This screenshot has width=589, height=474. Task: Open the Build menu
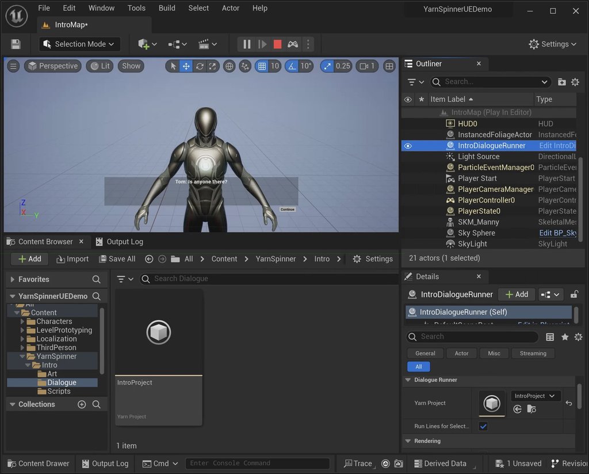167,8
